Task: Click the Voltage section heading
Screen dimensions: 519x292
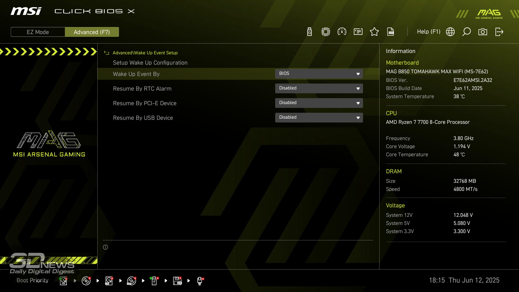Action: (x=395, y=205)
